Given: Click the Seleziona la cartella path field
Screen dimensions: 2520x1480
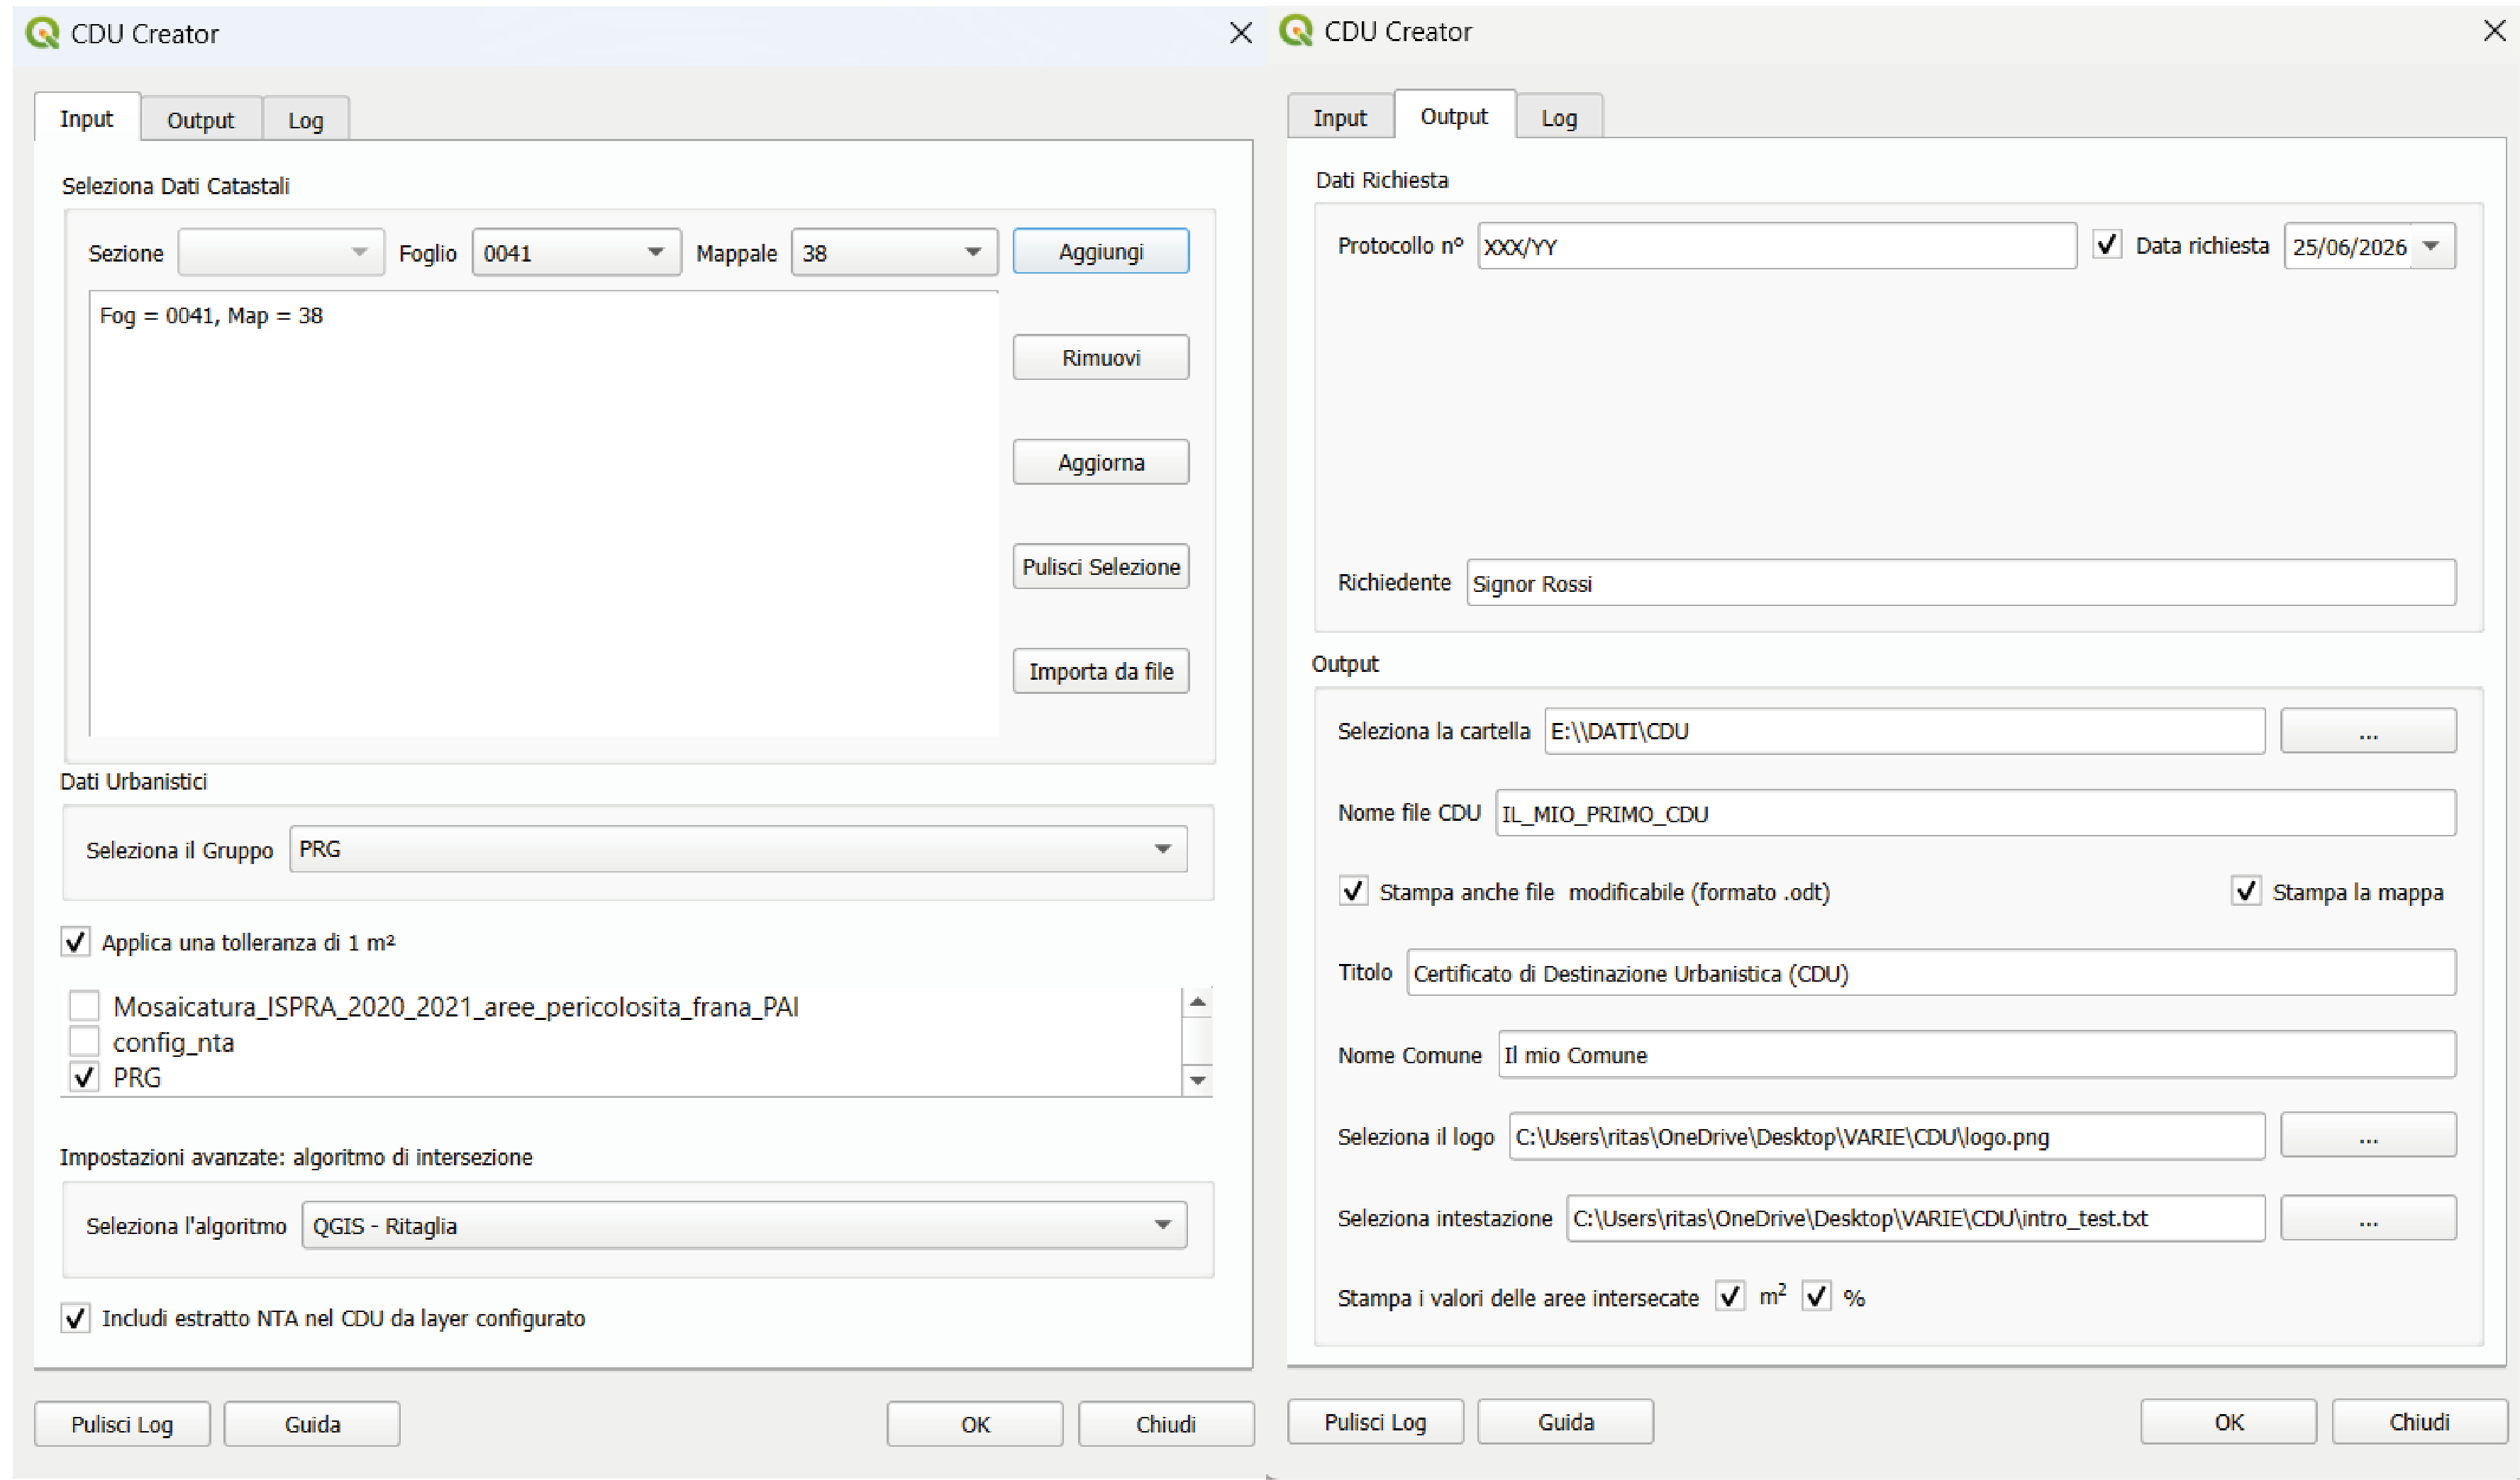Looking at the screenshot, I should (x=1905, y=731).
